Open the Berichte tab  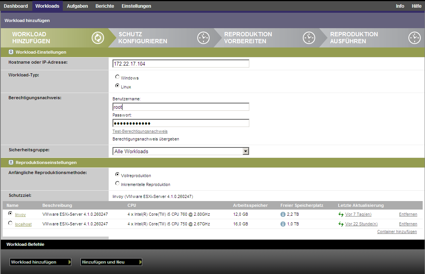(105, 6)
